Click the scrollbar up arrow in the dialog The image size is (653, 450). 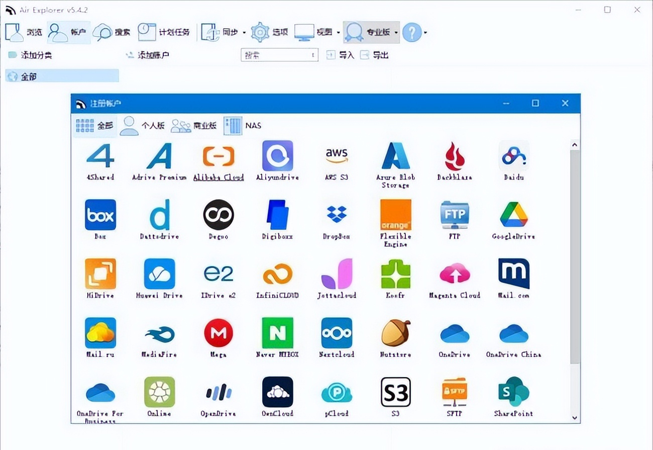click(x=575, y=145)
